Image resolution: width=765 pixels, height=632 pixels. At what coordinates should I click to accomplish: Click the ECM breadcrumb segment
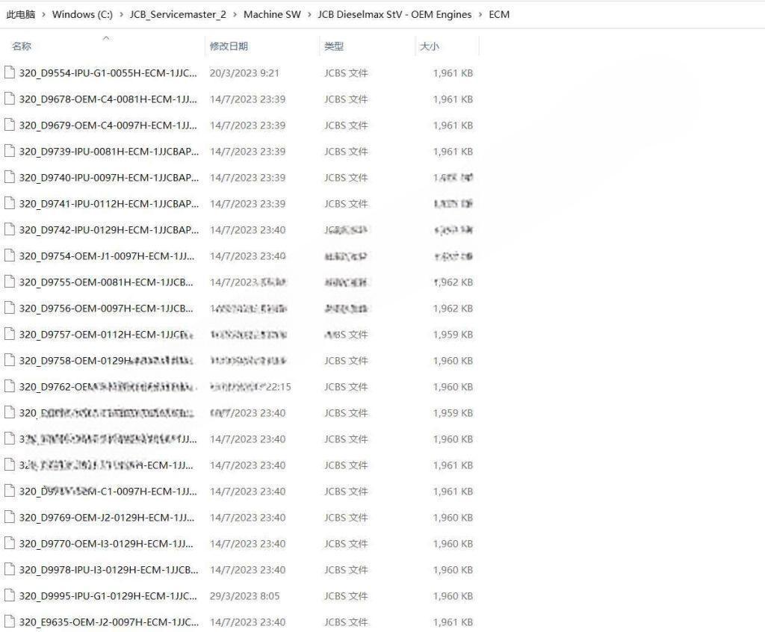point(500,14)
